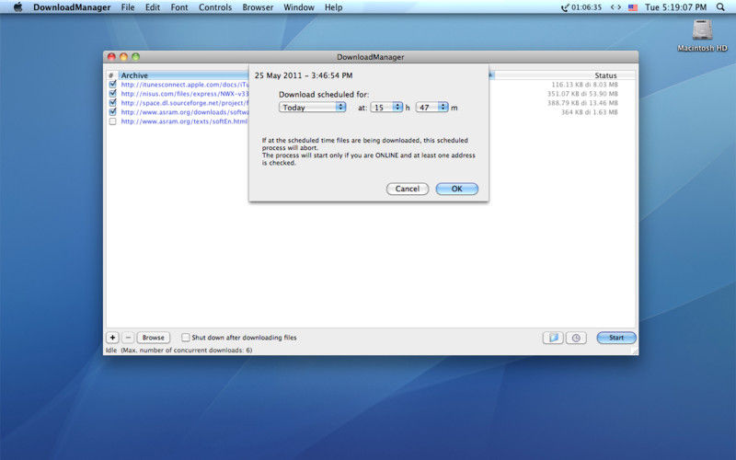Click the Archive column header
The image size is (736, 460).
coord(183,75)
